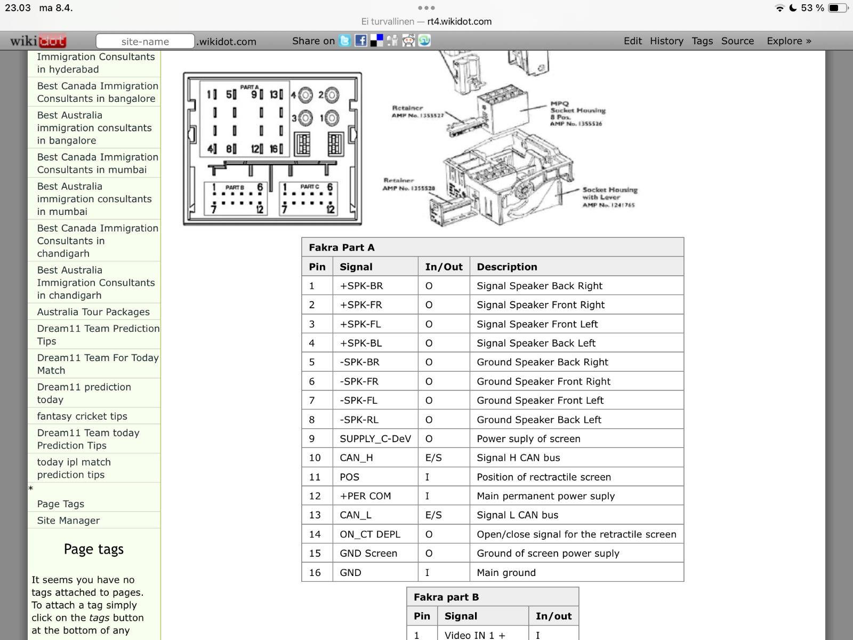Open Dream11 Team For Today Match link
Image resolution: width=853 pixels, height=640 pixels.
point(98,364)
